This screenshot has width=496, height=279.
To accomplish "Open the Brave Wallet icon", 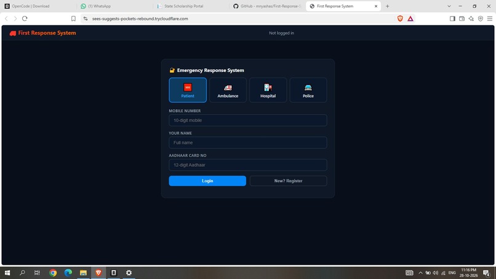I will [462, 18].
